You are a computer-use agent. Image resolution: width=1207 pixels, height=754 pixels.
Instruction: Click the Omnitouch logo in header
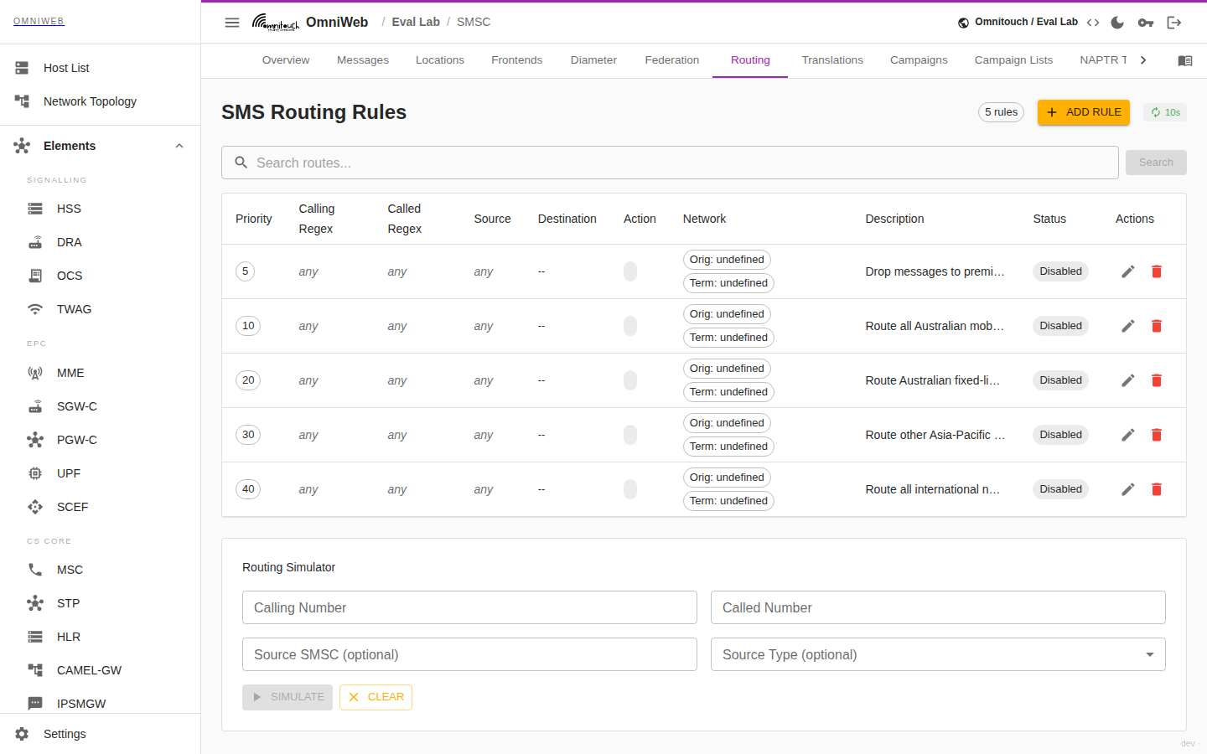tap(276, 23)
